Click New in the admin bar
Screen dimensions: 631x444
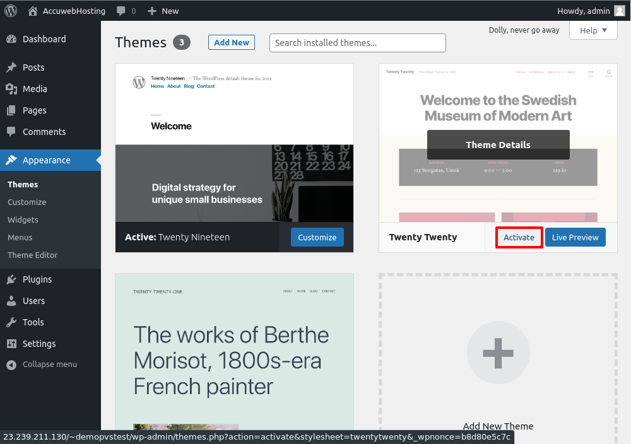point(170,11)
